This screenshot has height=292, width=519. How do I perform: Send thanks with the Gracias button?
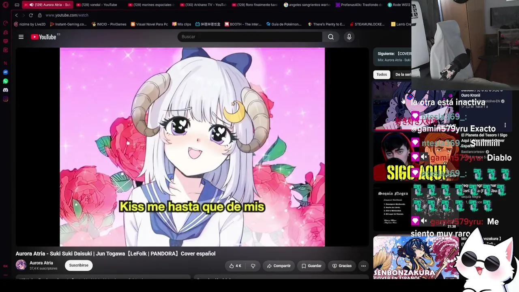tap(342, 266)
